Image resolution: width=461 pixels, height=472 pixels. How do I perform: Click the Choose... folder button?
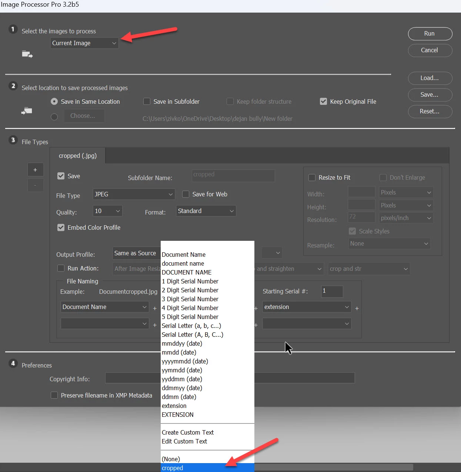coord(84,116)
